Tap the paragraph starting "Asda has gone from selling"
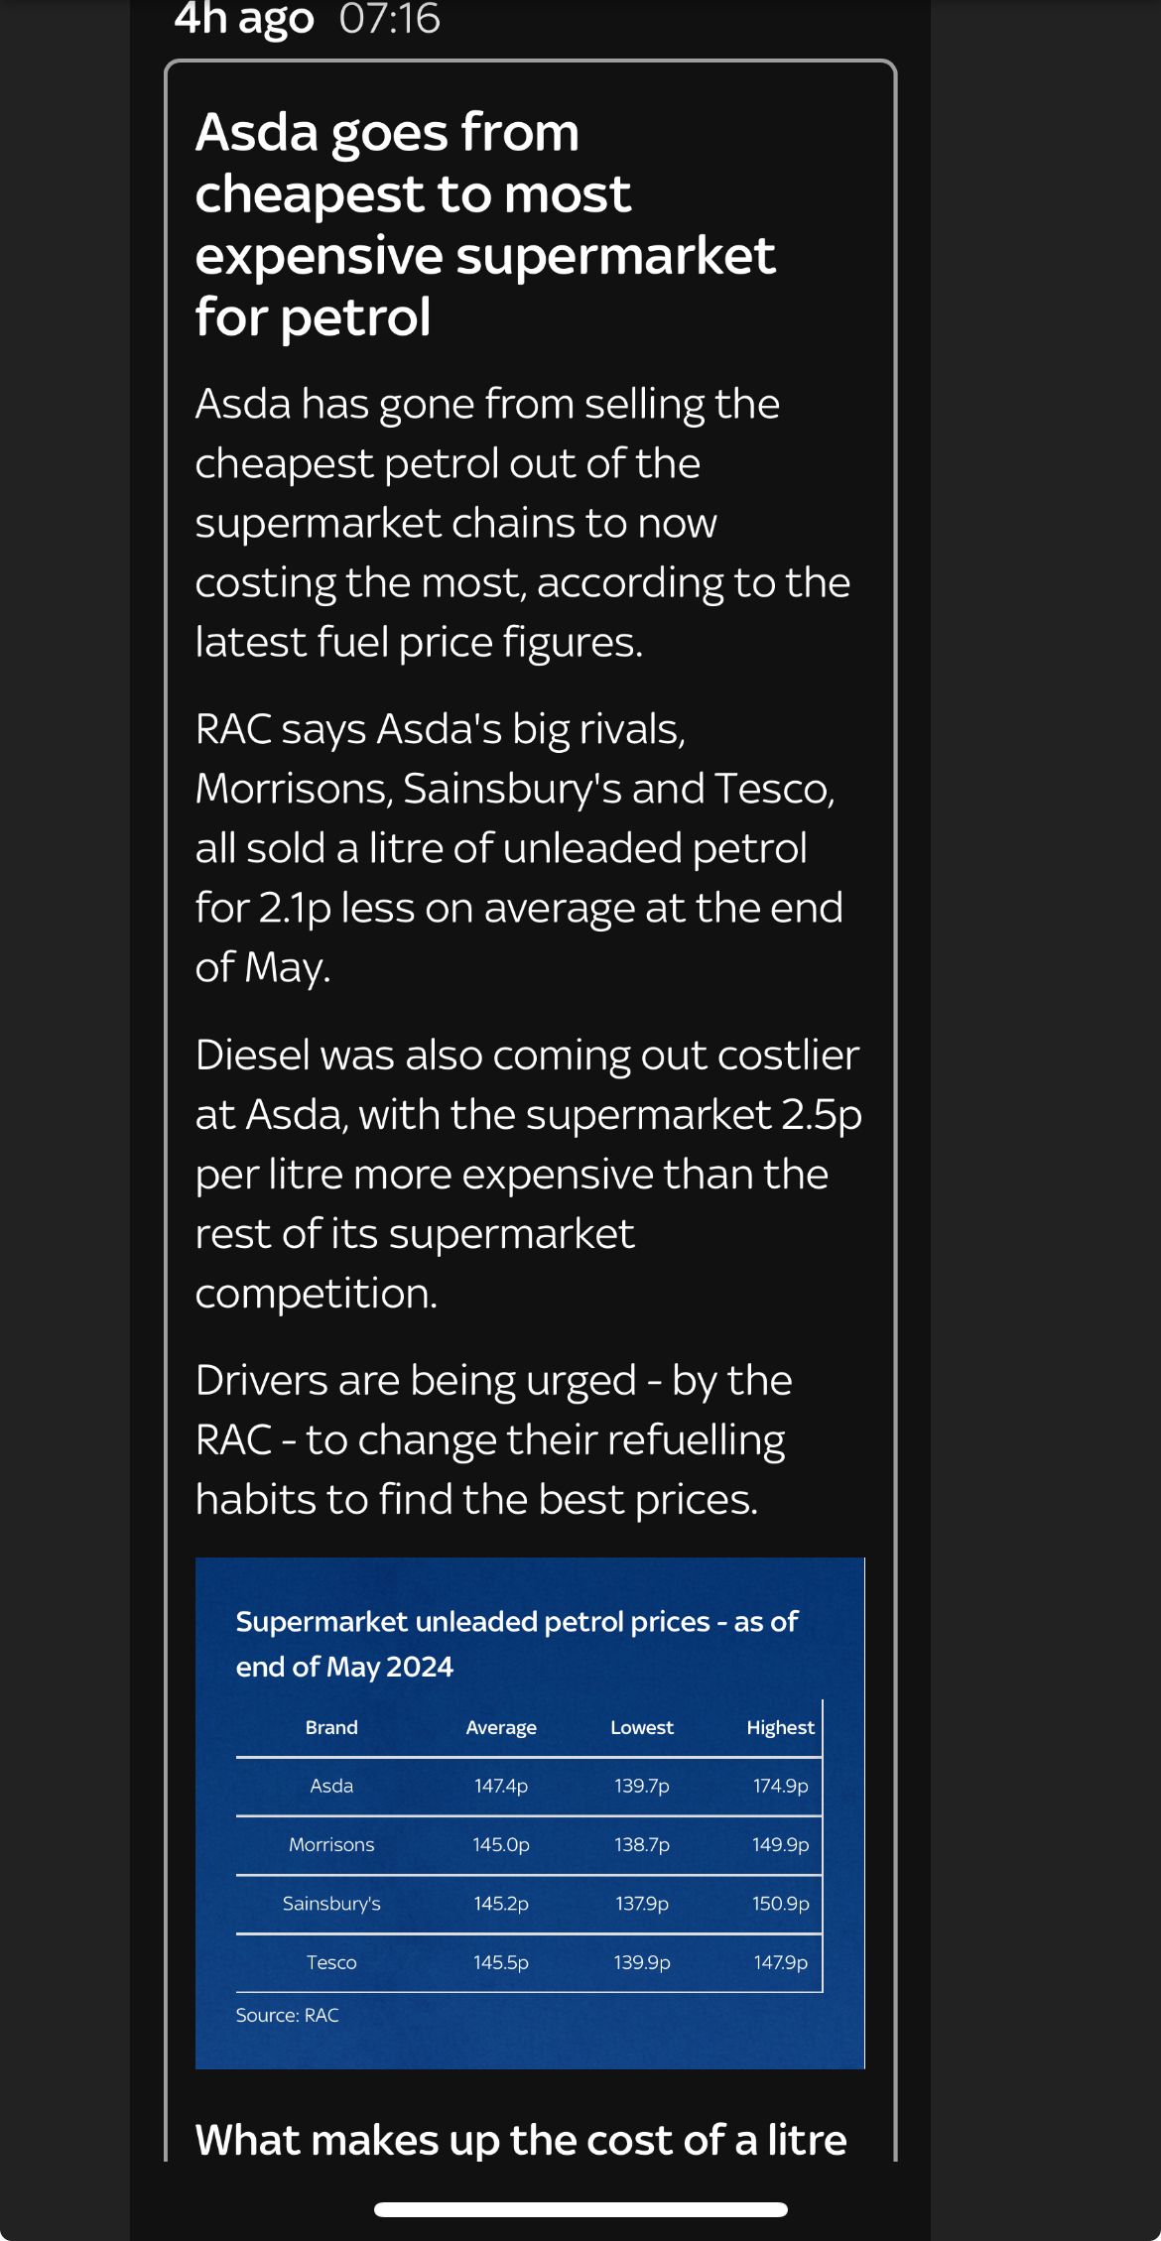Screen dimensions: 1161x2241 [x=521, y=522]
